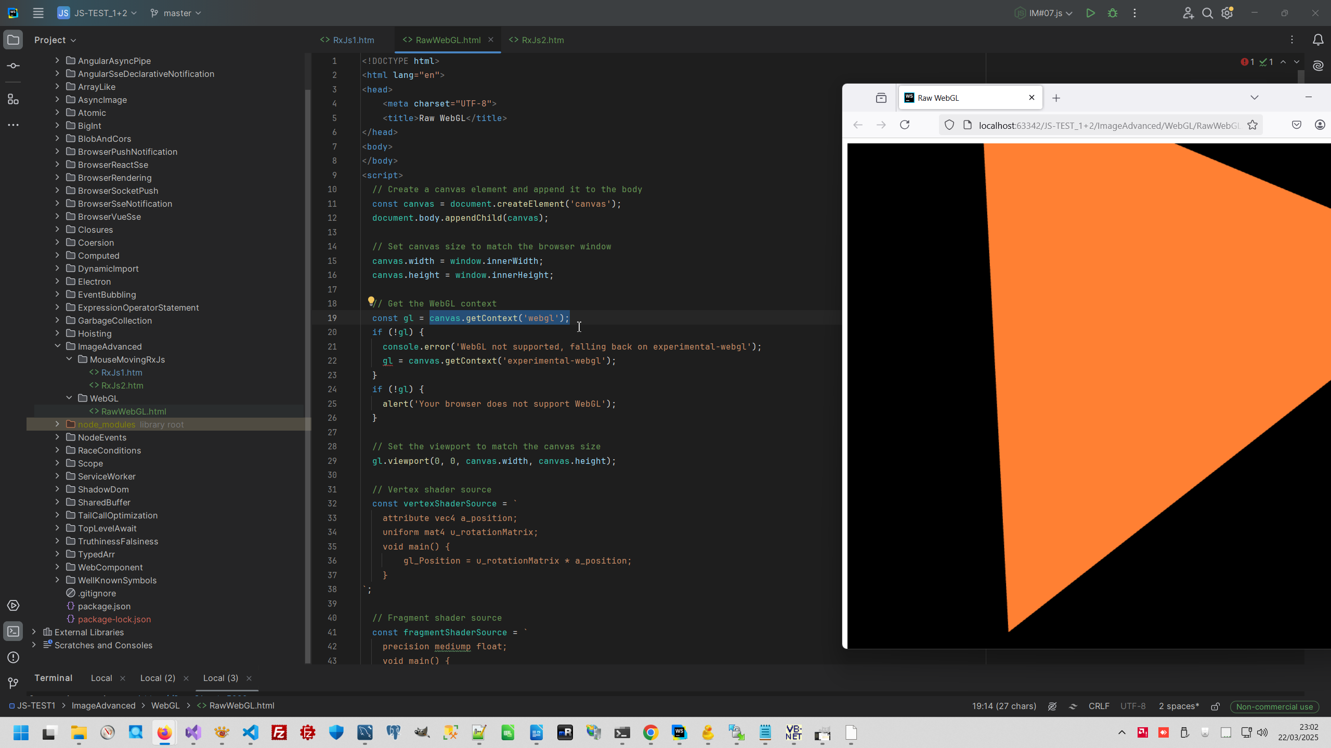The height and width of the screenshot is (748, 1331).
Task: Switch to the RxJs2.htm editor tab
Action: point(542,40)
